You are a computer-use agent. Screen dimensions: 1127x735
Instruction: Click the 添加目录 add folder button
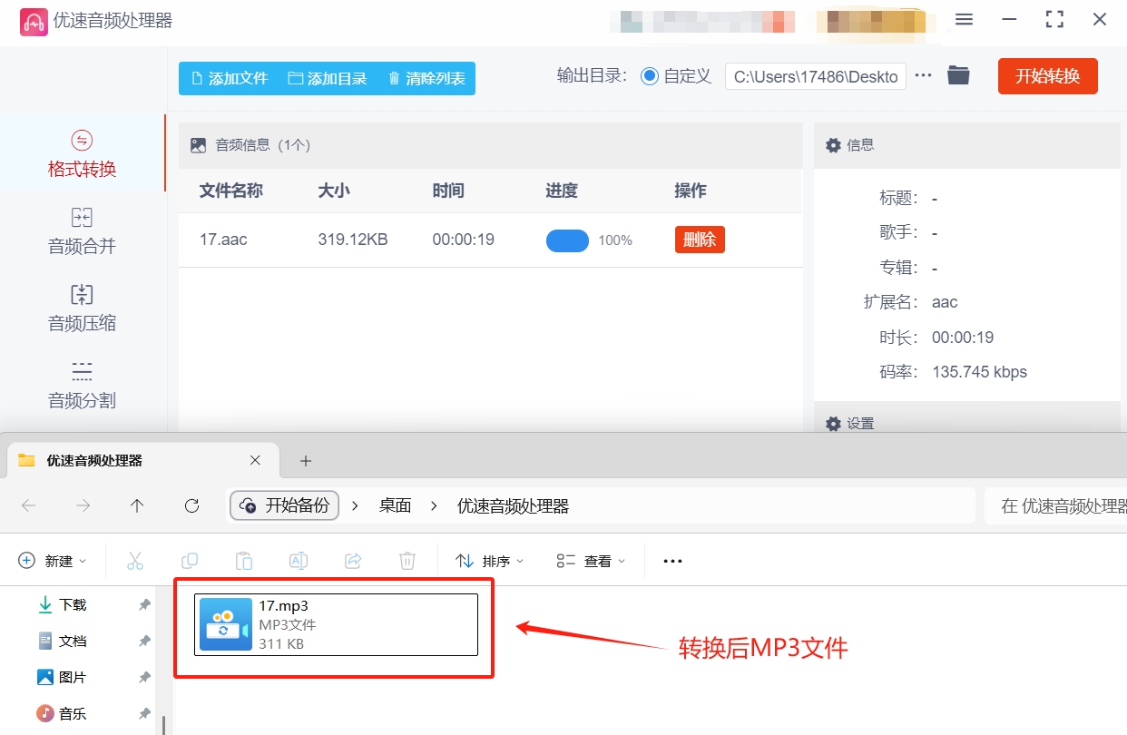point(328,78)
